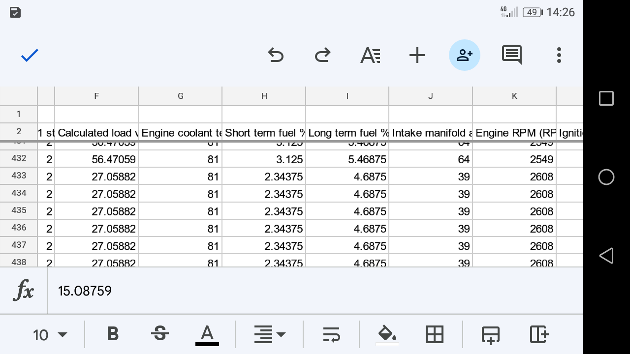Open the comments icon

(512, 55)
